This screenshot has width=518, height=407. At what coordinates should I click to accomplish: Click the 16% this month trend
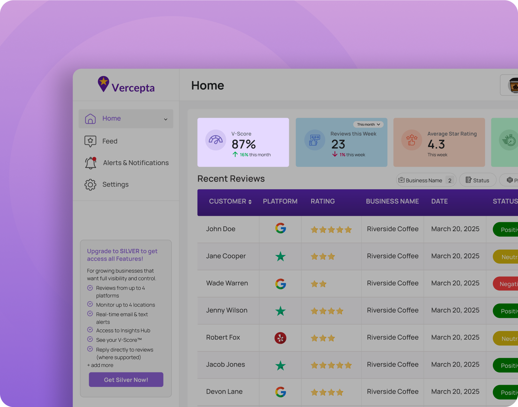(x=252, y=155)
